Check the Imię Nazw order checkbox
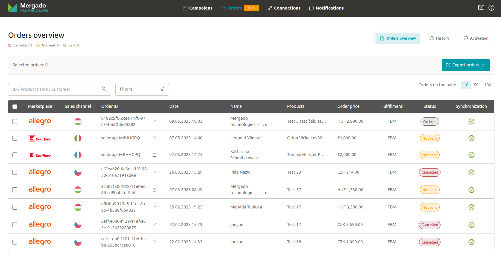501x257 pixels. pyautogui.click(x=15, y=172)
